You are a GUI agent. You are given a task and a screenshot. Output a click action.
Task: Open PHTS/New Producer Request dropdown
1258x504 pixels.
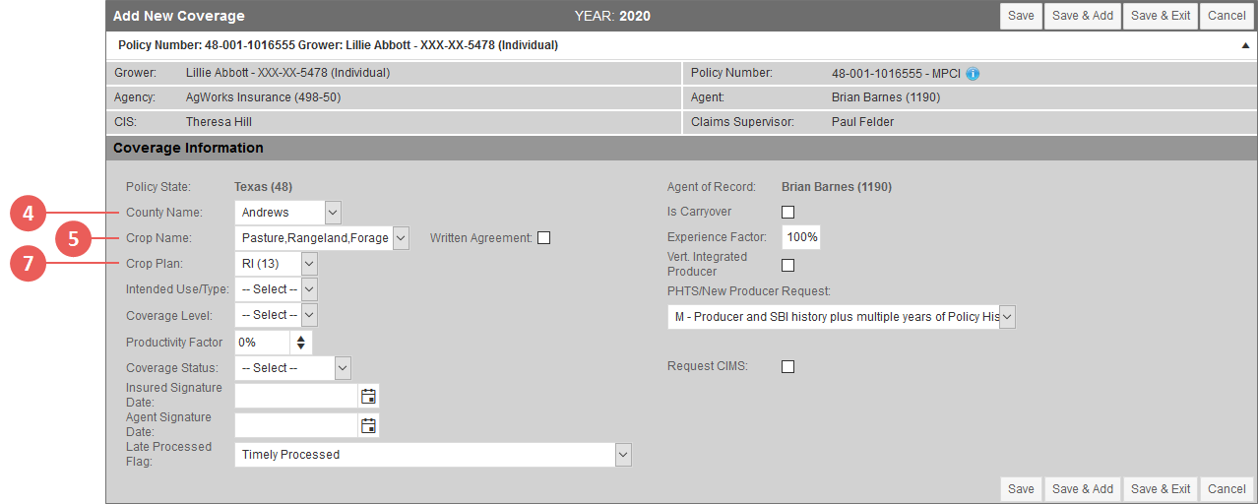point(842,317)
